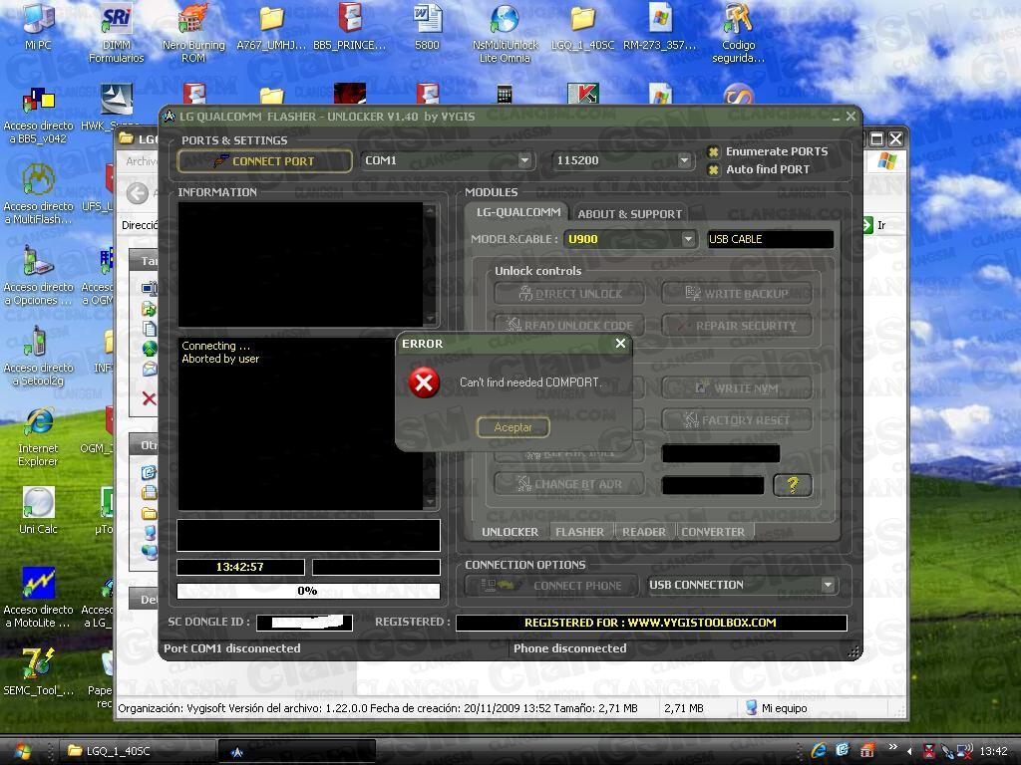Click the Windows Start button
This screenshot has width=1021, height=765.
tap(22, 751)
